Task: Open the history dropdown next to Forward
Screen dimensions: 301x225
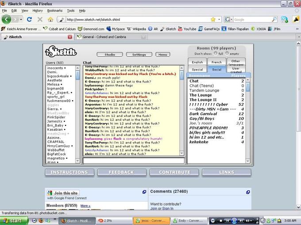Action: point(21,19)
